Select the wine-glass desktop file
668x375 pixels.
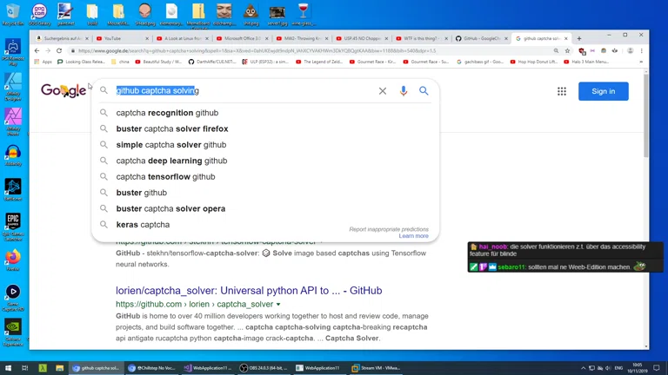(x=304, y=14)
